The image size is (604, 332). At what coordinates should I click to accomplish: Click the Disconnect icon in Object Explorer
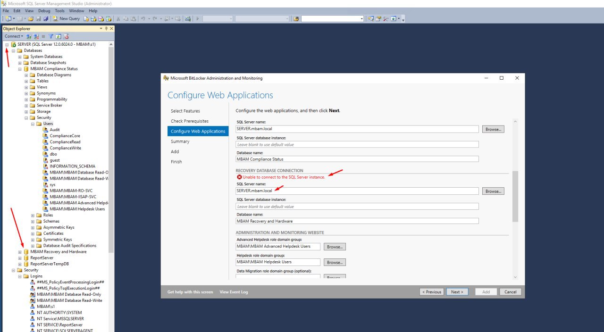[x=36, y=36]
